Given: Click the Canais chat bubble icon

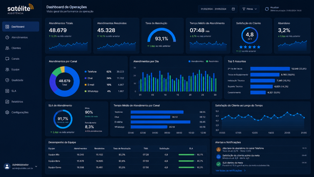Looking at the screenshot, I should point(7,59).
